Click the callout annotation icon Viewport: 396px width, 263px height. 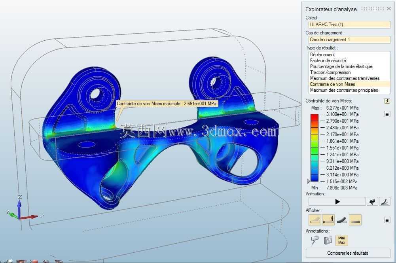pos(315,240)
